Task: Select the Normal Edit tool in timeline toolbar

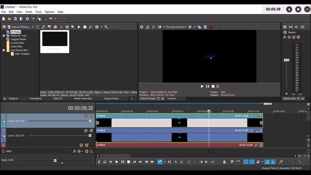Action: click(160, 162)
